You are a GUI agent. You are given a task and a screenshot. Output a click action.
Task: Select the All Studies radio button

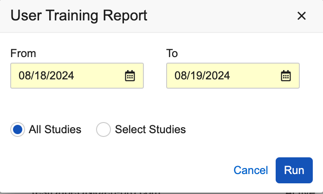(x=18, y=129)
